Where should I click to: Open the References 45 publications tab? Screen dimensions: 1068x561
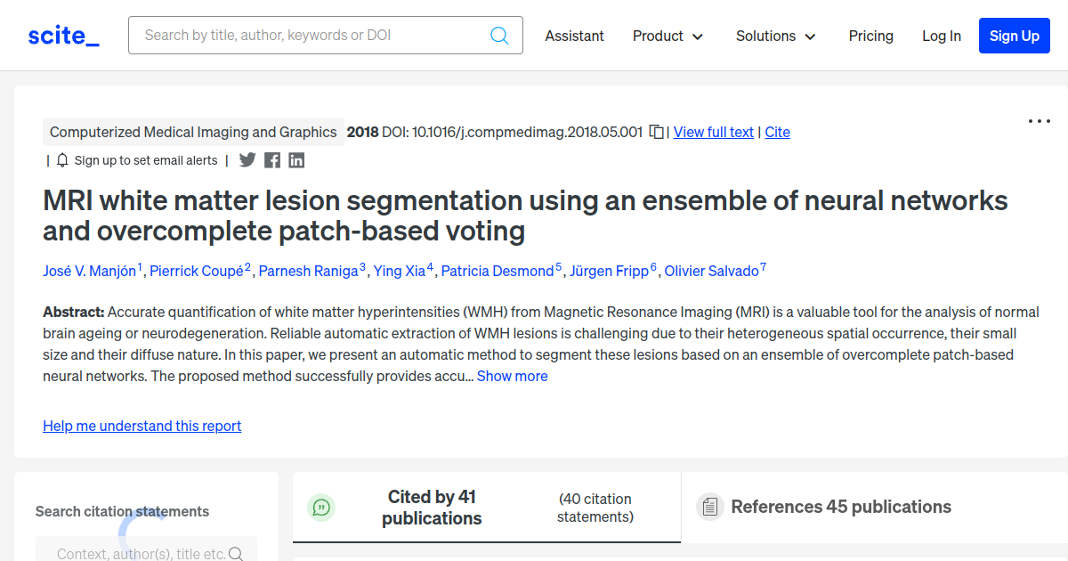[841, 507]
